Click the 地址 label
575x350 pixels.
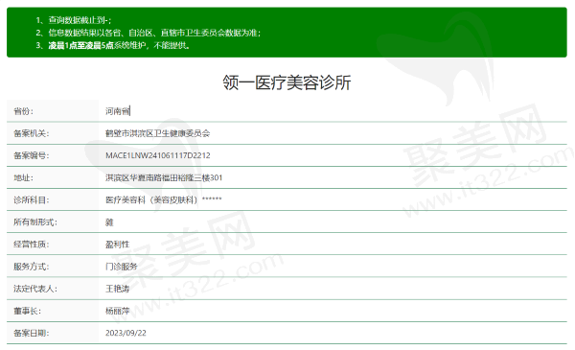[x=23, y=178]
